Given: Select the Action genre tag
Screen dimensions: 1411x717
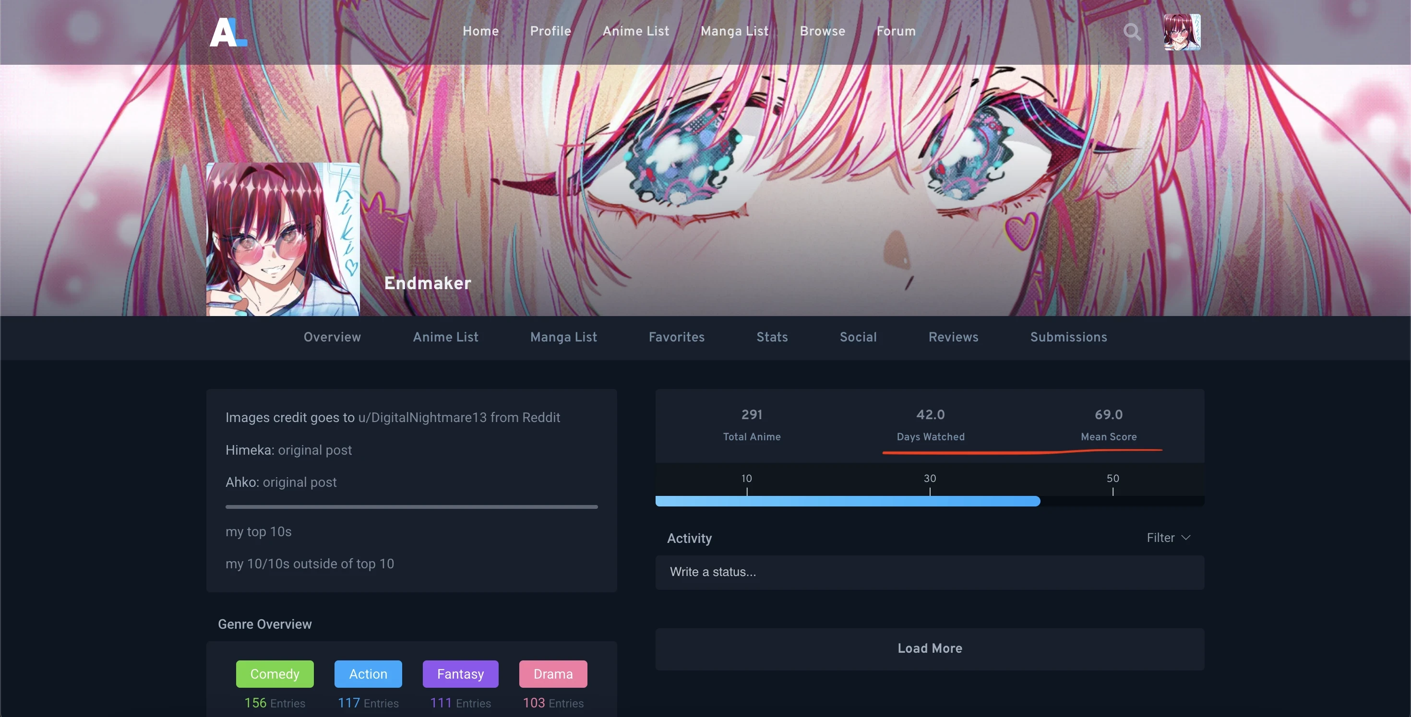Looking at the screenshot, I should click(368, 674).
